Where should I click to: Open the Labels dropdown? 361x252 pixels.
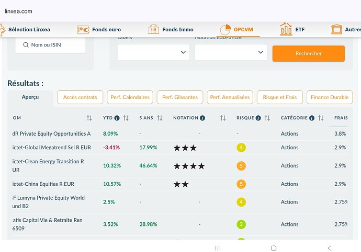[x=153, y=52]
